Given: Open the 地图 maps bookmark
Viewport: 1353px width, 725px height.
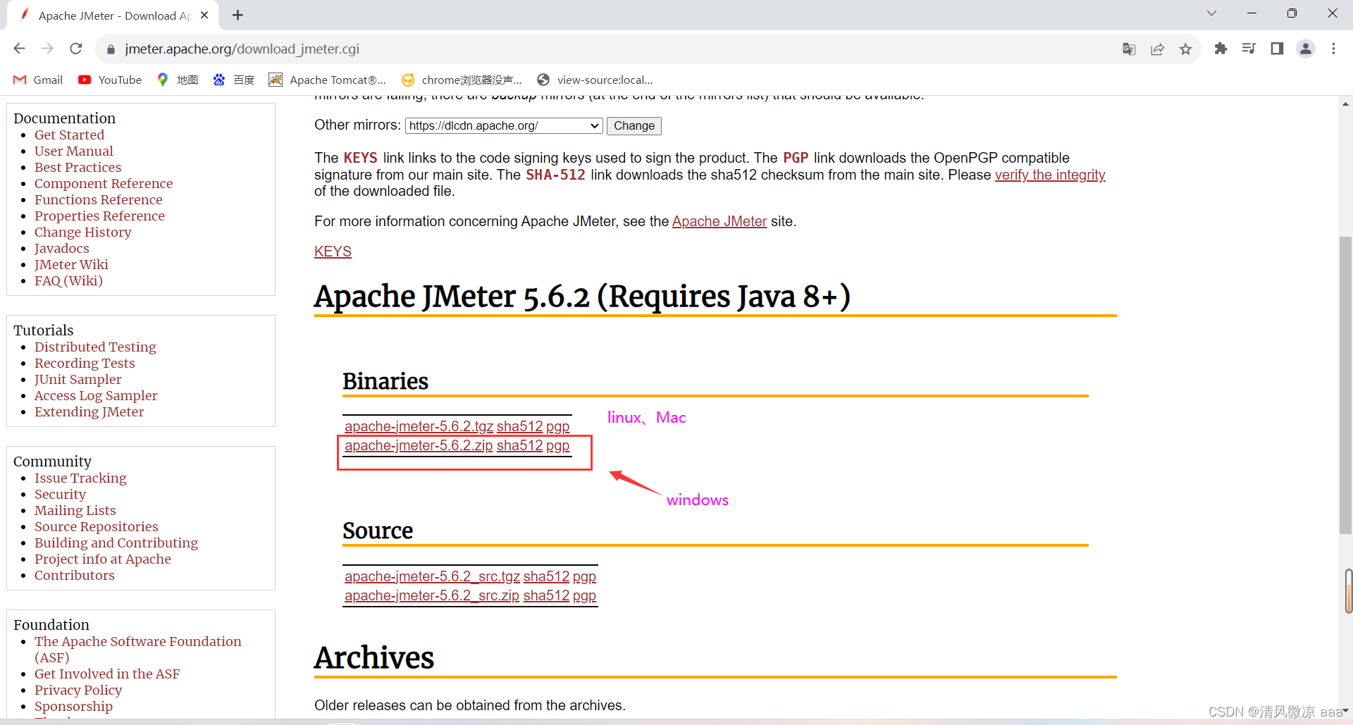Looking at the screenshot, I should pyautogui.click(x=178, y=80).
